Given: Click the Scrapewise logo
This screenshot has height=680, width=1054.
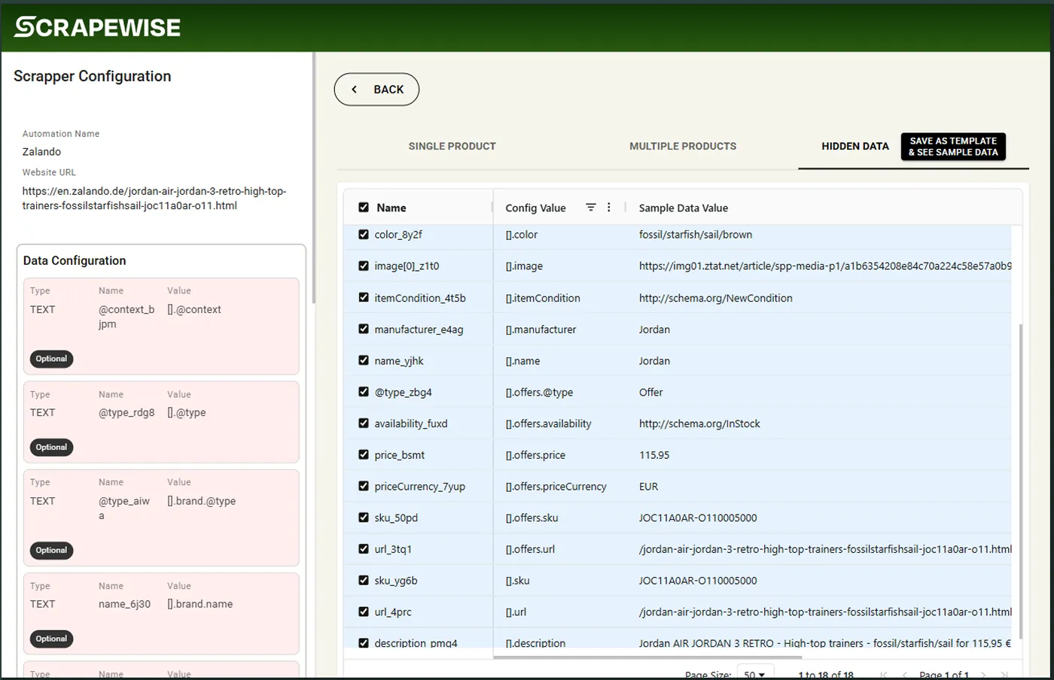Looking at the screenshot, I should (98, 28).
